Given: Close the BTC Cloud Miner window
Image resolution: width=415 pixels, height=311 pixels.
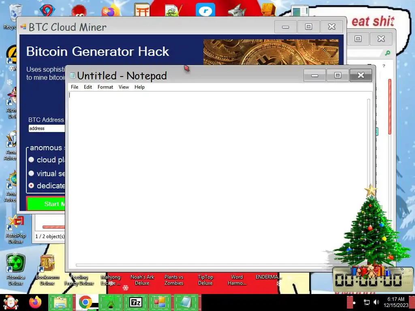Looking at the screenshot, I should [x=332, y=27].
